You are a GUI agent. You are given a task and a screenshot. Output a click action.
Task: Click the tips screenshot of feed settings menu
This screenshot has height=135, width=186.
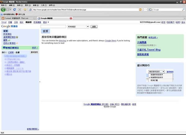(x=160, y=75)
